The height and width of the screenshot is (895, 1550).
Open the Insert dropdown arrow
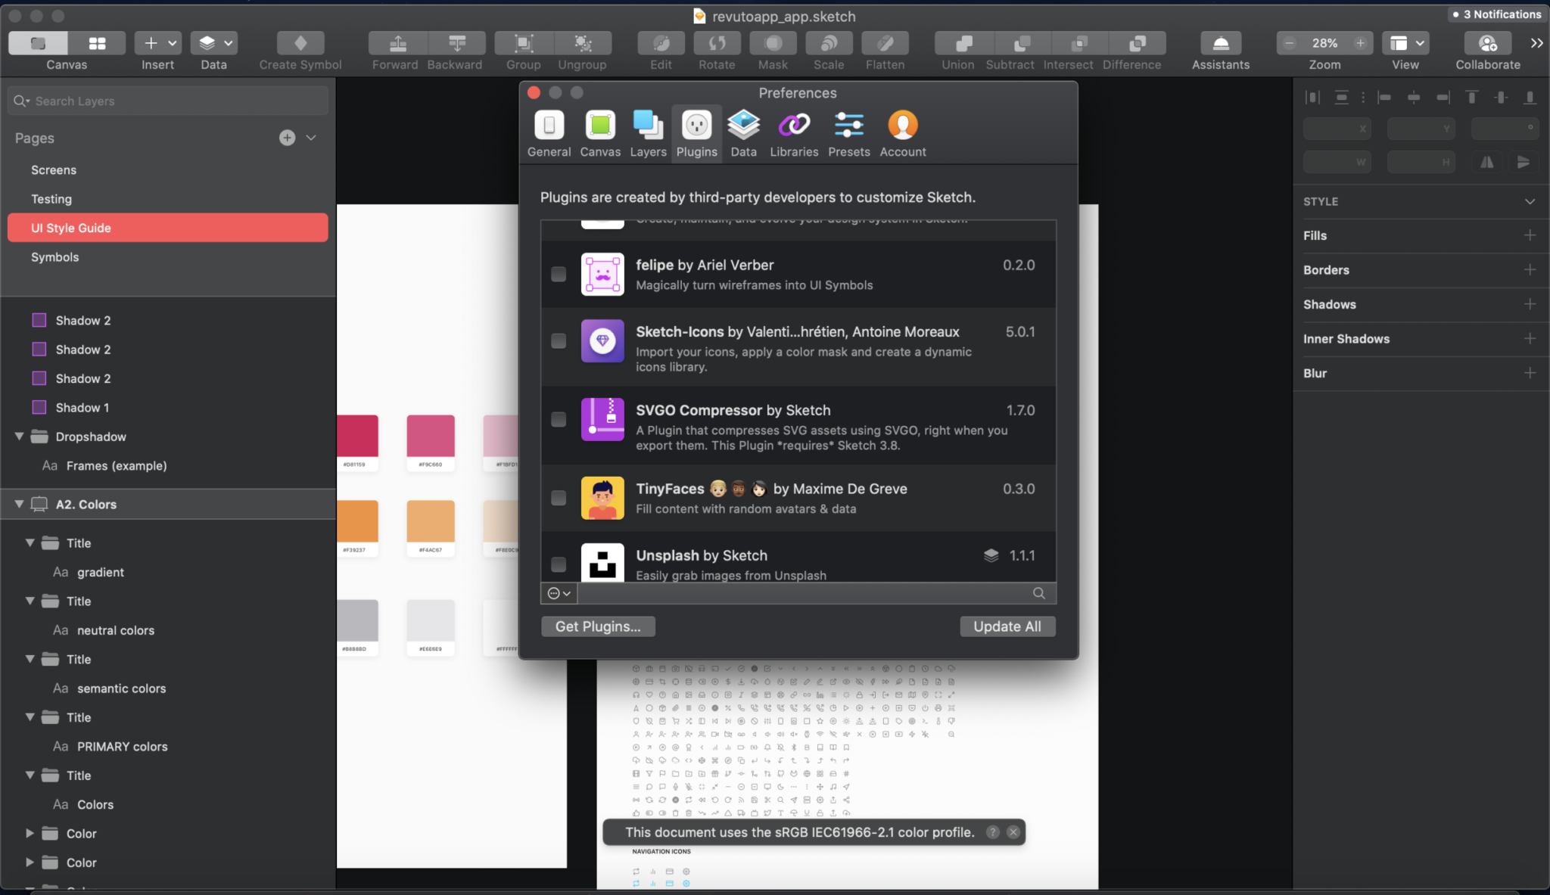[173, 43]
